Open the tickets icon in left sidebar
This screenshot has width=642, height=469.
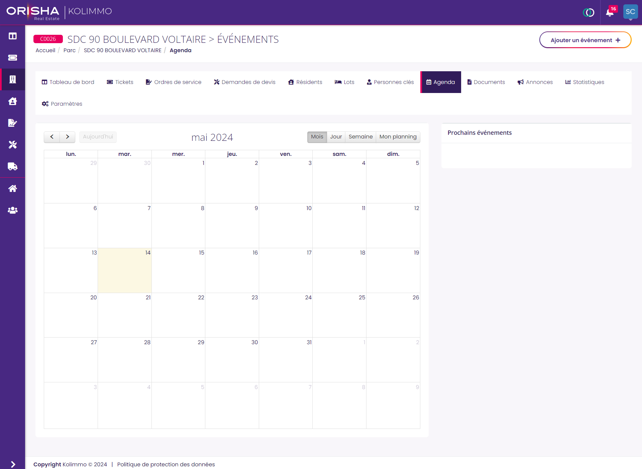[13, 58]
